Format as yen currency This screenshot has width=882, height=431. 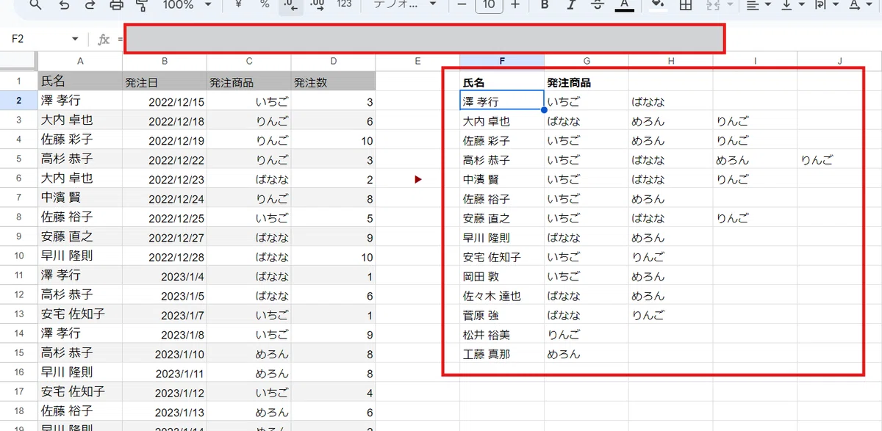click(x=238, y=4)
